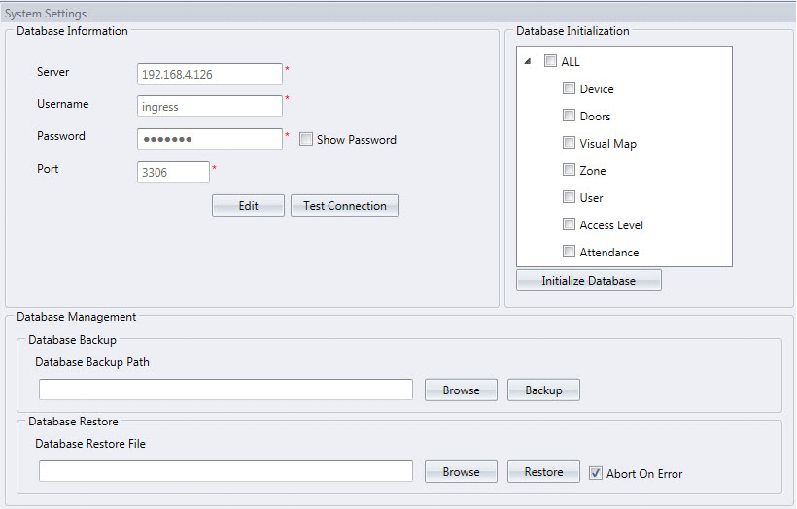The width and height of the screenshot is (797, 509).
Task: Tick the Doors checkbox
Action: click(x=570, y=117)
